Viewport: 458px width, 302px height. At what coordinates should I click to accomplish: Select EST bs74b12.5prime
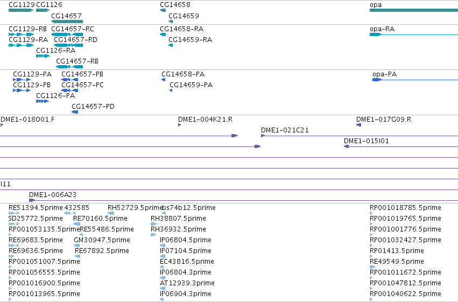pos(164,213)
